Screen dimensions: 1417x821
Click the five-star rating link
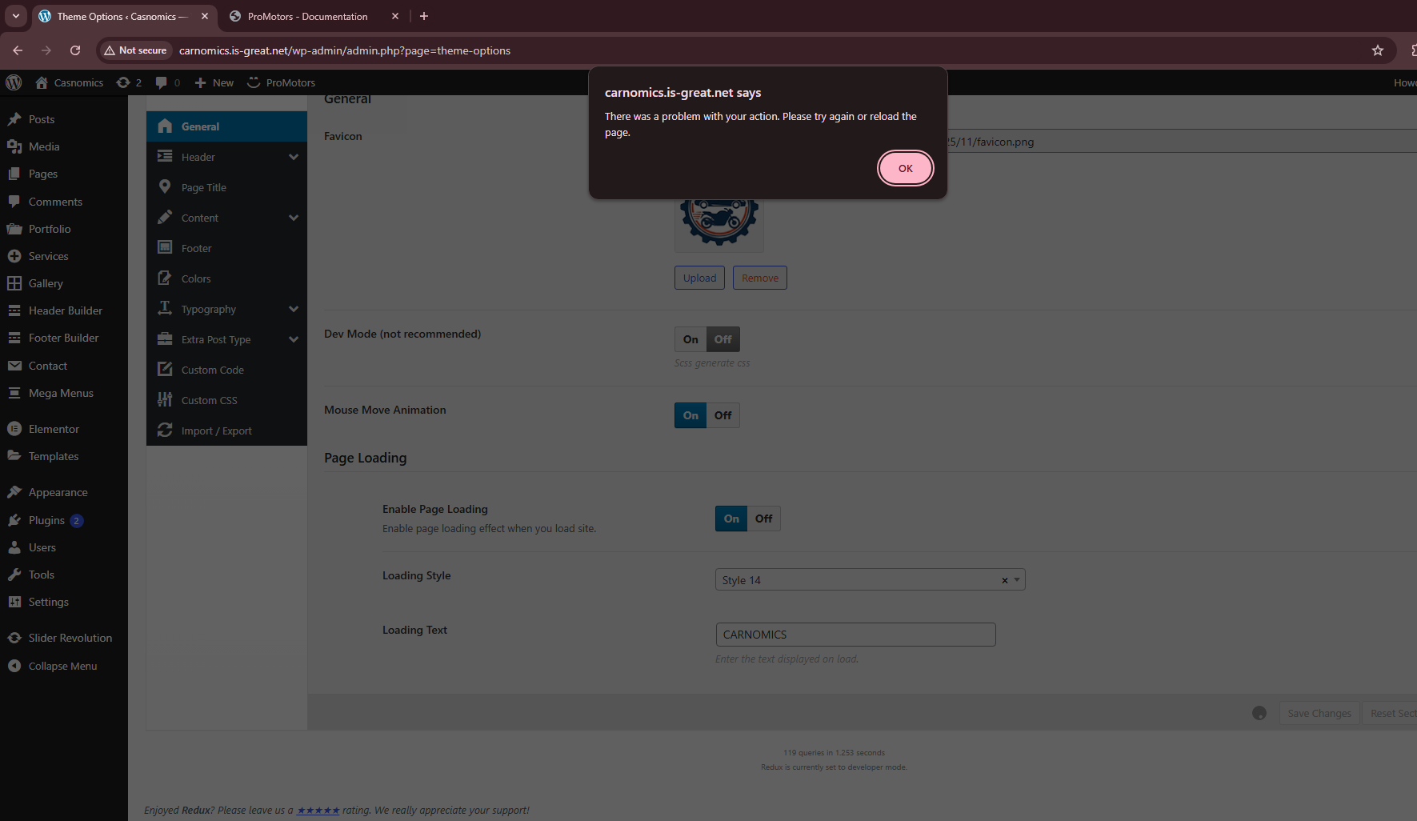coord(318,810)
